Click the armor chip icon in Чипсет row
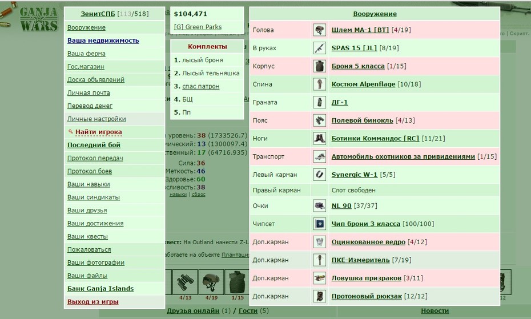This screenshot has width=531, height=319. [x=319, y=224]
